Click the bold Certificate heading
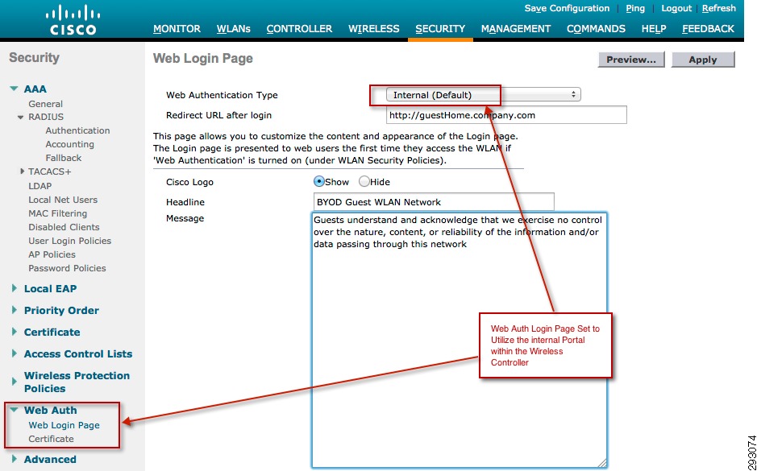 (x=52, y=332)
